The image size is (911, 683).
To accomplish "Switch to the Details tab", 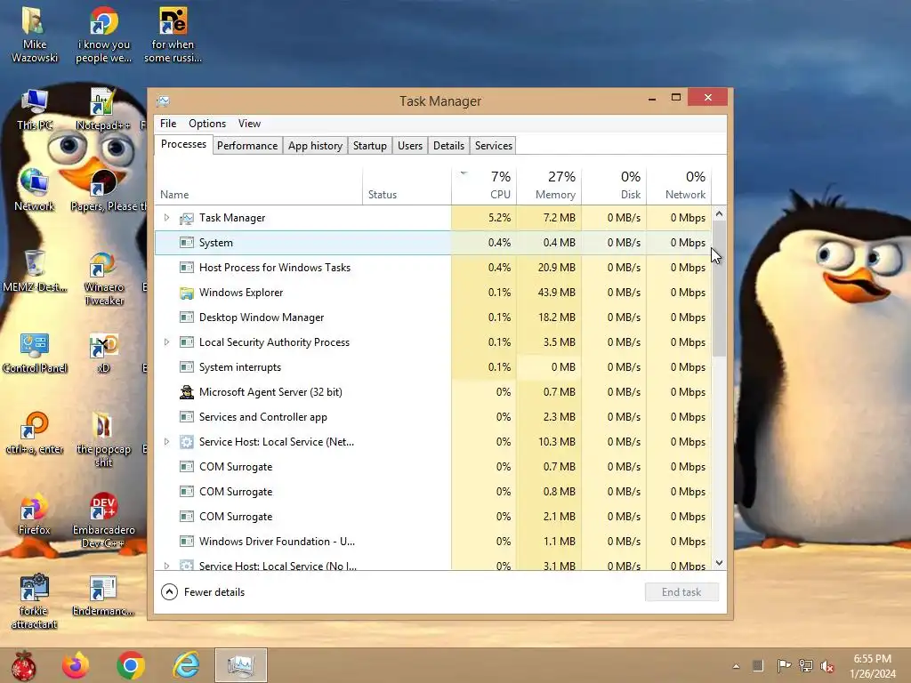I will [x=448, y=146].
